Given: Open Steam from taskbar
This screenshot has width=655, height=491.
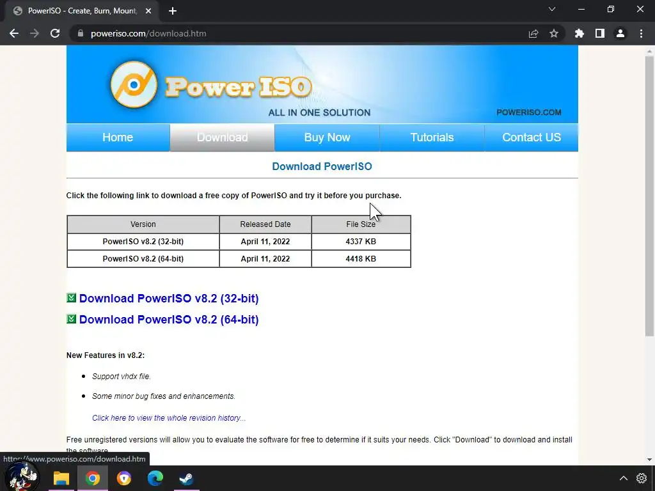Looking at the screenshot, I should coord(186,478).
